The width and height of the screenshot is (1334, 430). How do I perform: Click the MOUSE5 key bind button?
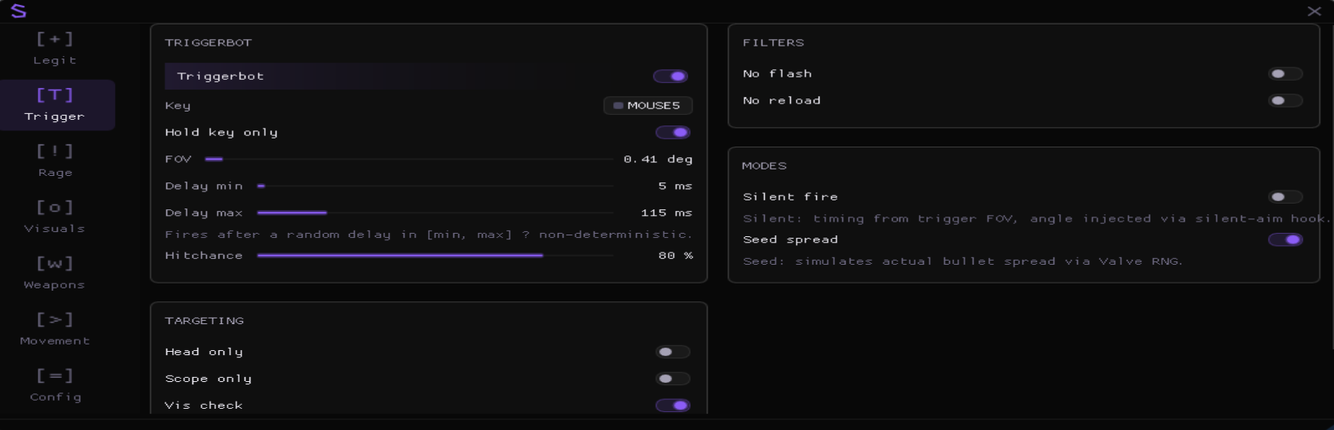click(x=648, y=105)
